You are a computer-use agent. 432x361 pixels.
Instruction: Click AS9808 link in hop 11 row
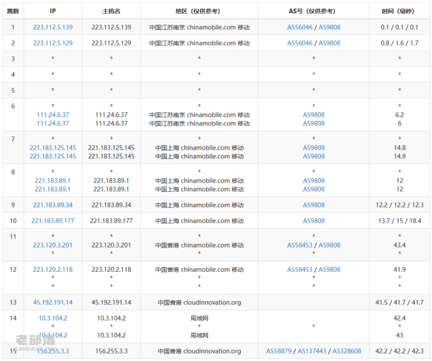(329, 245)
